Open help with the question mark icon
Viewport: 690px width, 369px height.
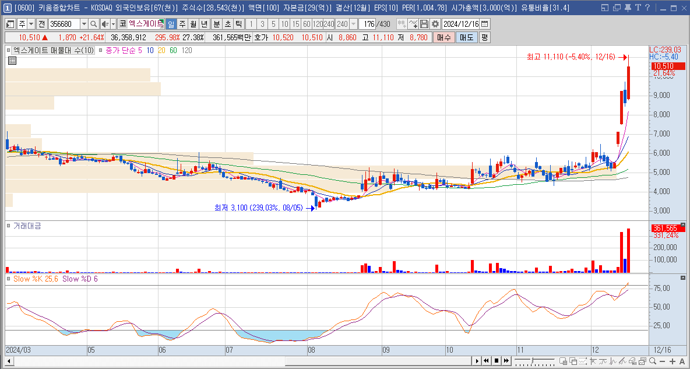[647, 8]
